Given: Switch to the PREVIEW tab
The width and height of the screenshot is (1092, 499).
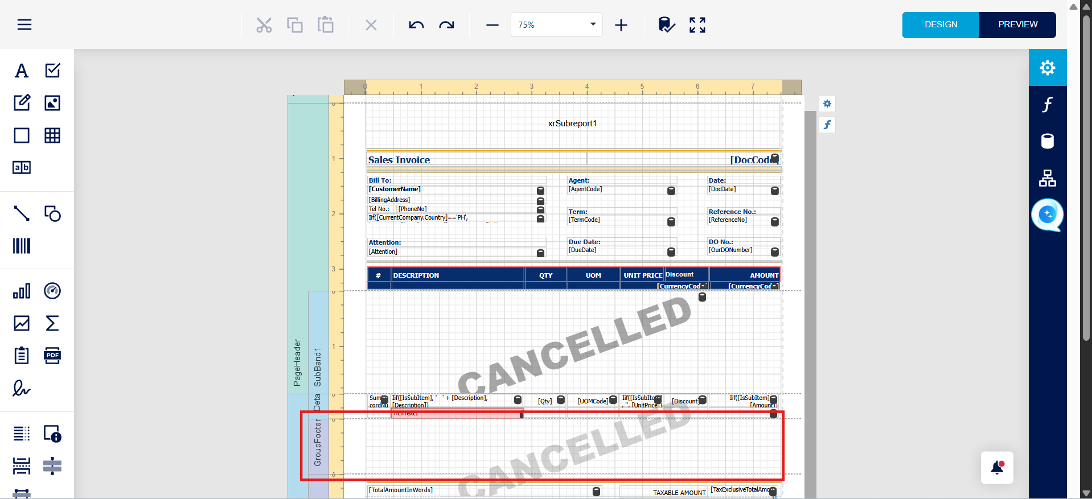Looking at the screenshot, I should click(x=1017, y=24).
